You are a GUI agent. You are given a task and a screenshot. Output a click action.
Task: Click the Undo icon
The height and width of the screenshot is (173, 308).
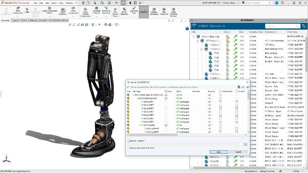[x=116, y=3]
